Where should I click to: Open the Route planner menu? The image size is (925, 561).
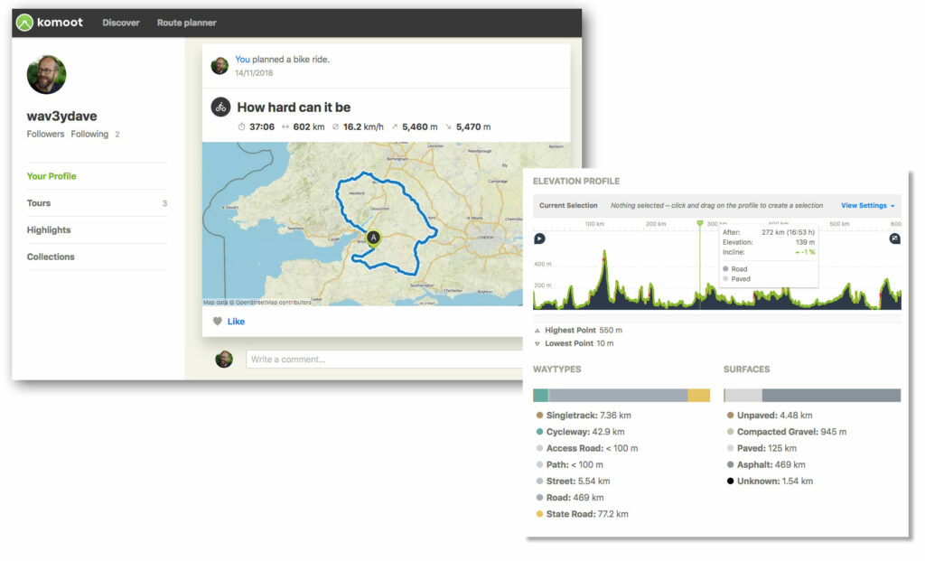click(186, 23)
